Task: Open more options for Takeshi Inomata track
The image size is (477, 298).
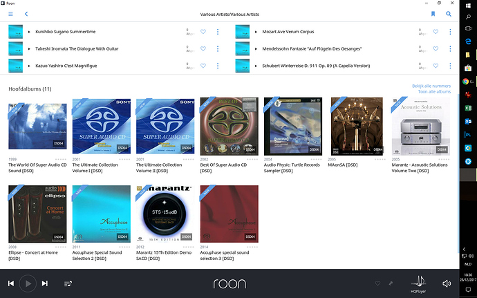Action: click(x=218, y=48)
